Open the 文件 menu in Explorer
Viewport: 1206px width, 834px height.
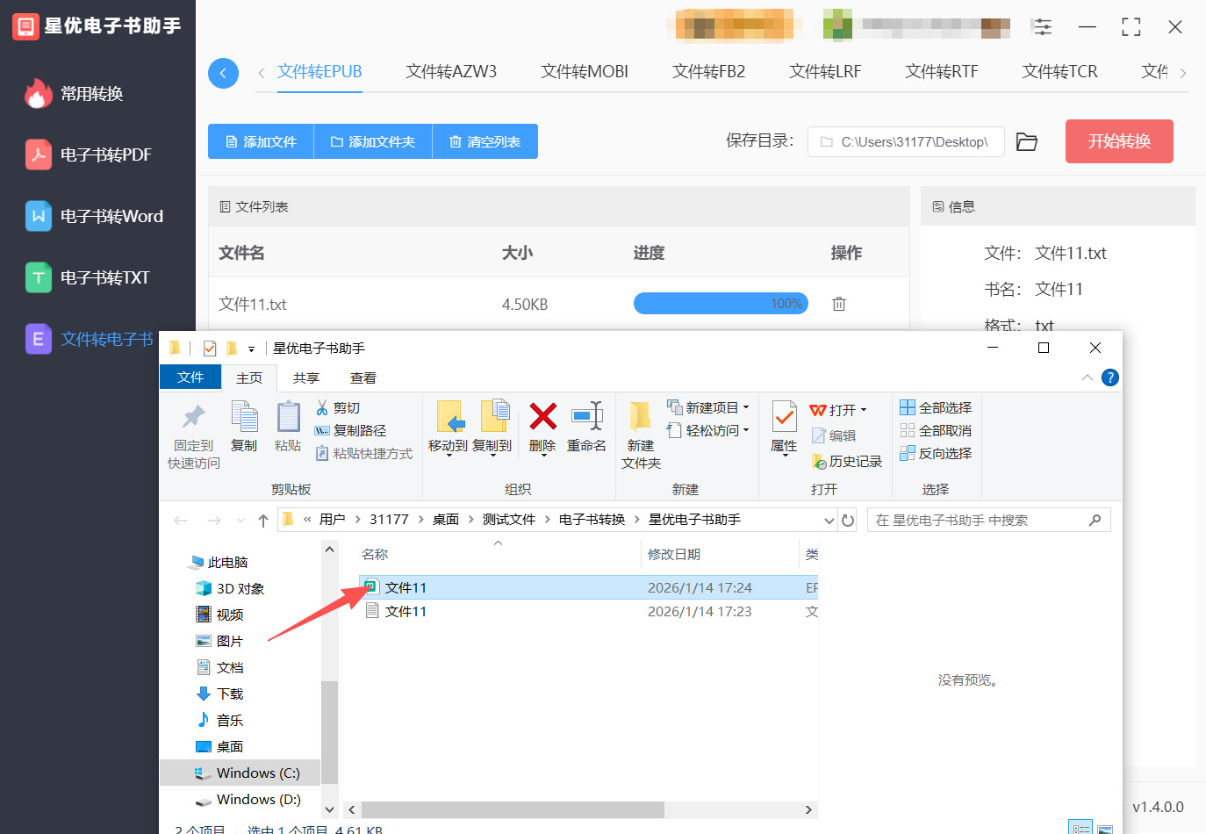190,377
